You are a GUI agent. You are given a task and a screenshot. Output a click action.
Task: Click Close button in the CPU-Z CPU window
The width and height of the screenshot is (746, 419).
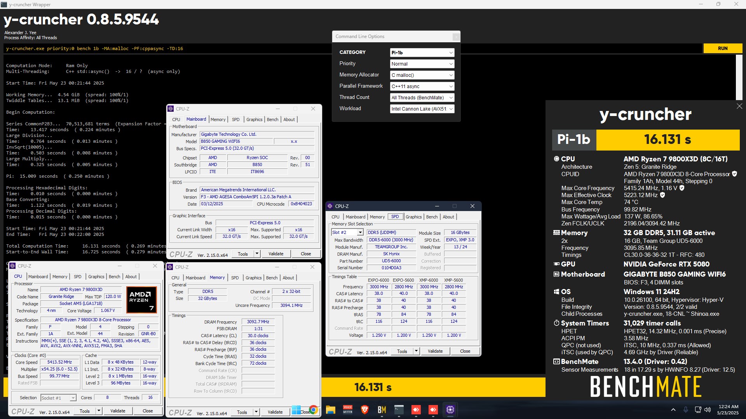(148, 411)
